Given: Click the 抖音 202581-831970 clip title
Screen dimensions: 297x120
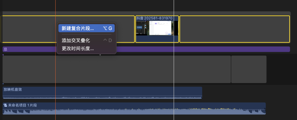Looking at the screenshot, I should tap(154, 18).
